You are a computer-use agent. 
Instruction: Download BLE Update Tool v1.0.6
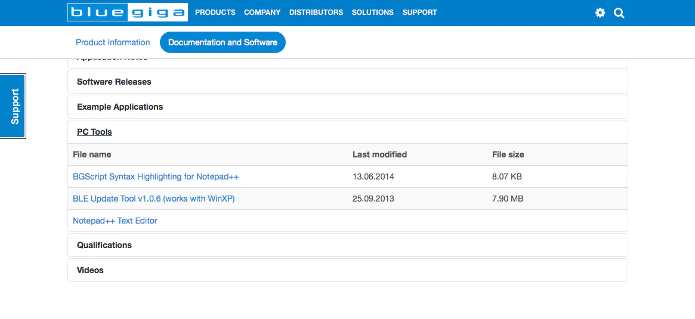154,199
